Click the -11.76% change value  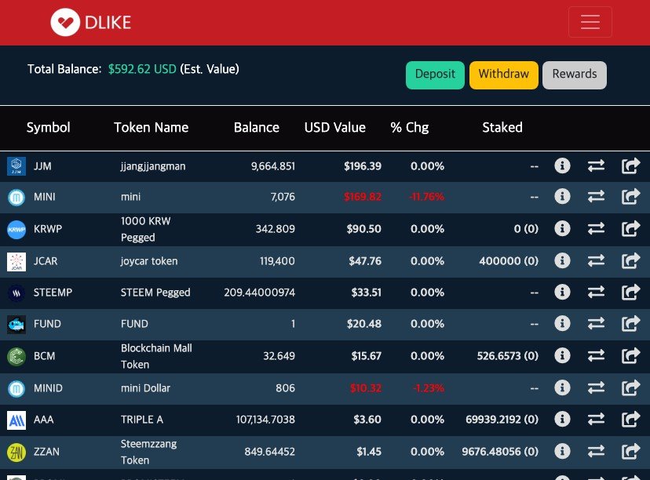click(x=426, y=197)
